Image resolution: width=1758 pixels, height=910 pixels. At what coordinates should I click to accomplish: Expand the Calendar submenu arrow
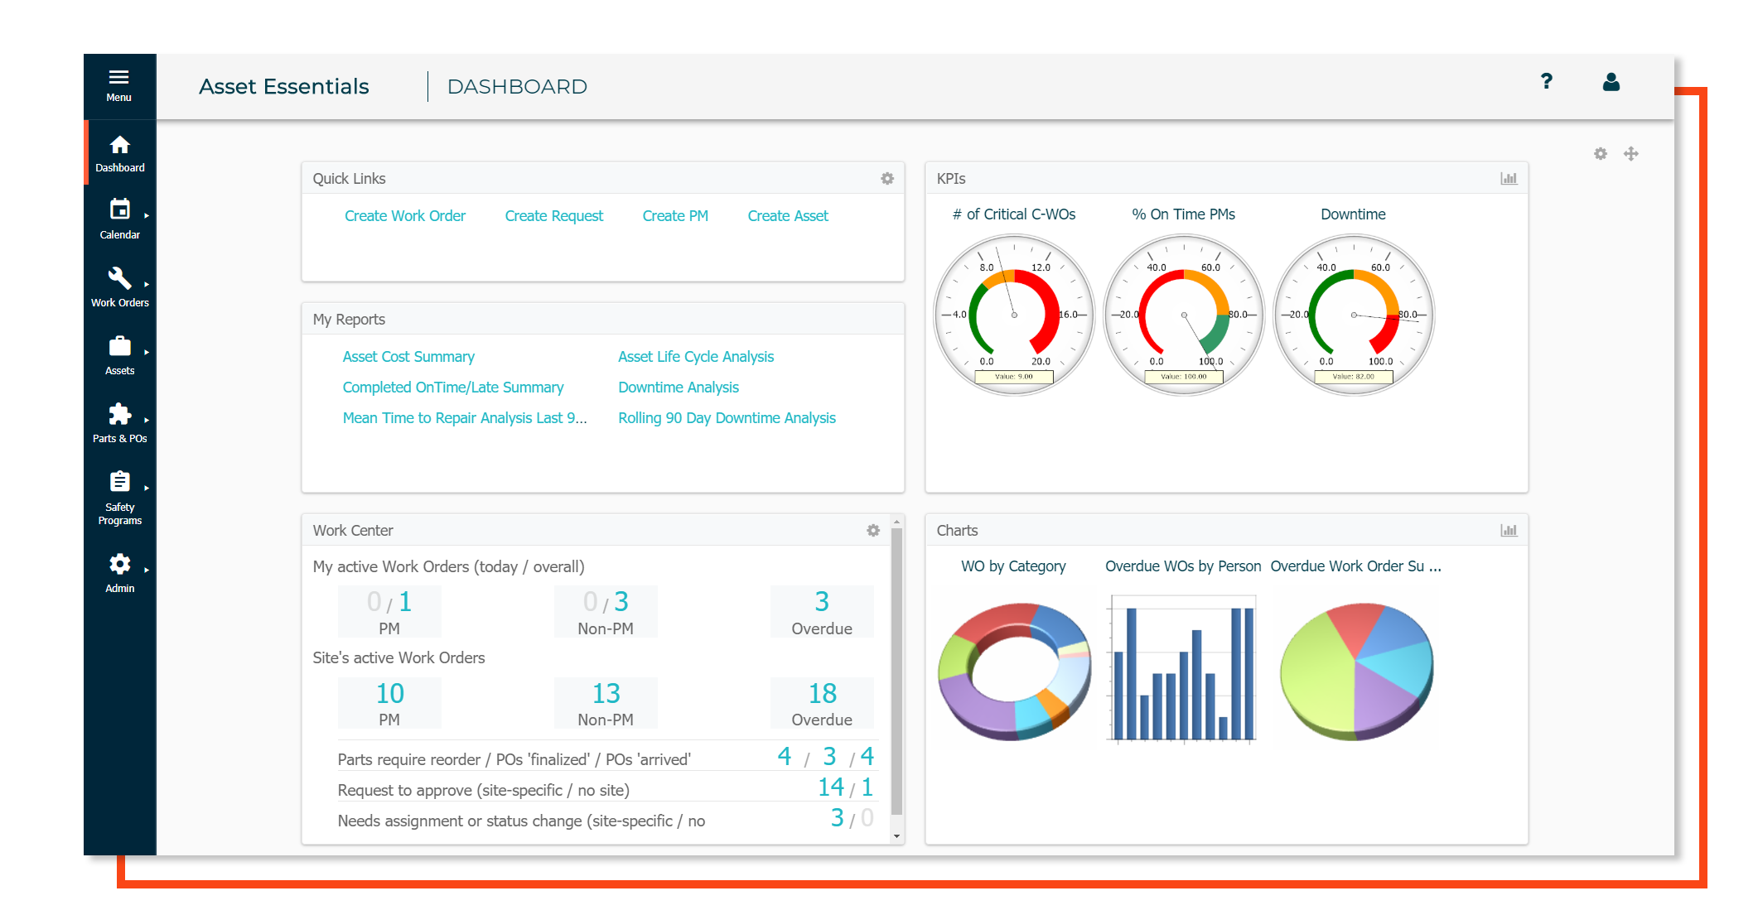point(147,216)
